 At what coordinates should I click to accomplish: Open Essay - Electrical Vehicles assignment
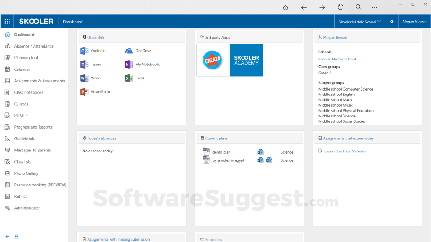[345, 151]
